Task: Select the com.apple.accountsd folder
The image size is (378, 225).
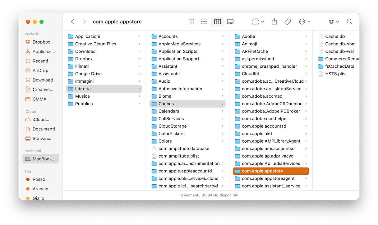Action: click(x=271, y=126)
